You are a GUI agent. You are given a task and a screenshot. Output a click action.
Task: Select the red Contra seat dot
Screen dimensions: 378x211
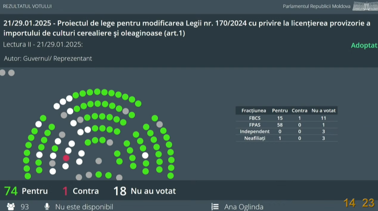(66, 158)
